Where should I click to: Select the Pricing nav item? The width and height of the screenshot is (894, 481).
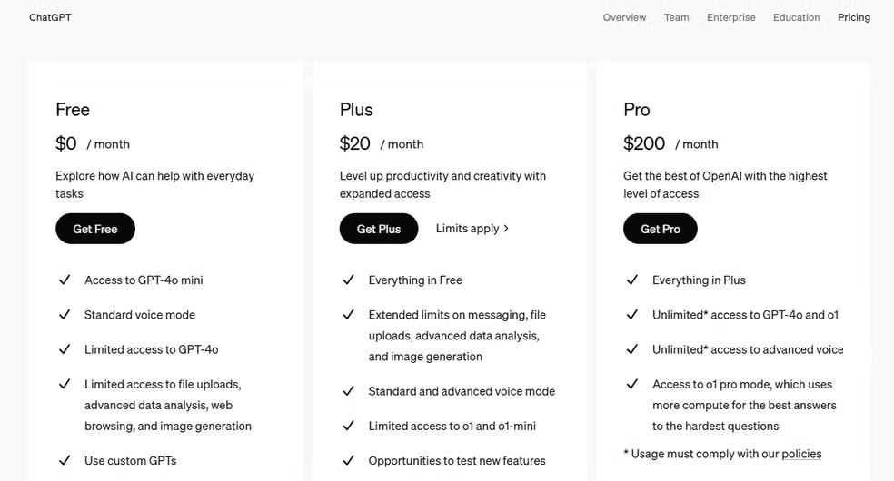coord(853,17)
